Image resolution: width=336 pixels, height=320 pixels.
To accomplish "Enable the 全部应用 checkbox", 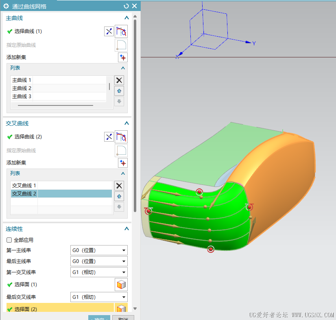I will click(9, 240).
